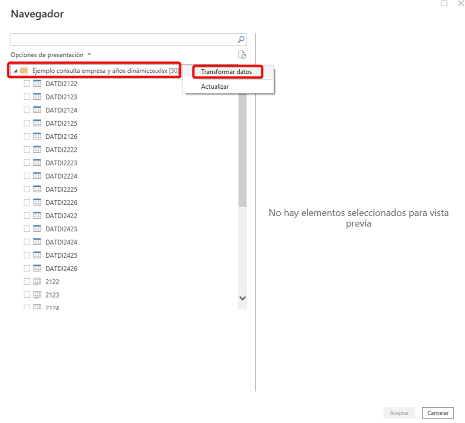Collapse the Ejemplo consulta xlsx tree node
This screenshot has width=465, height=423.
15,71
